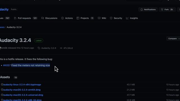This screenshot has height=101, width=180.
Task: Click the Projects table icon
Action: tap(78, 18)
